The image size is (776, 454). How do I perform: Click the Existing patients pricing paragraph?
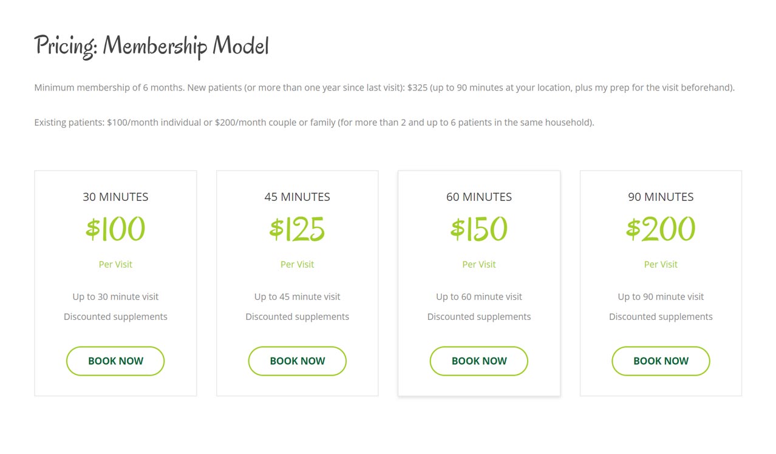click(x=314, y=122)
